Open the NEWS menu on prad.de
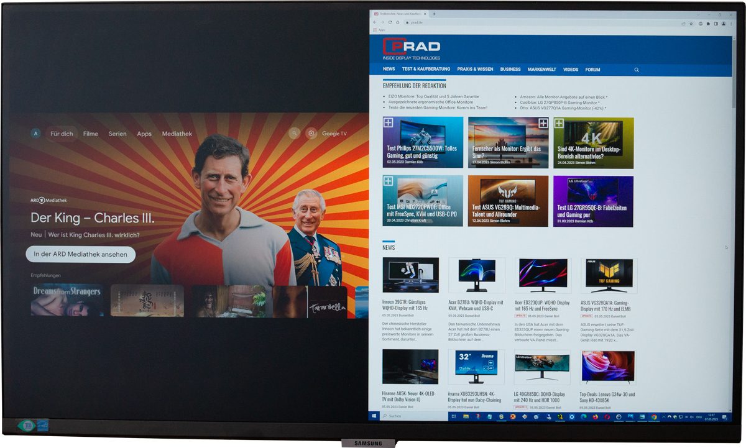This screenshot has width=746, height=448. [389, 69]
